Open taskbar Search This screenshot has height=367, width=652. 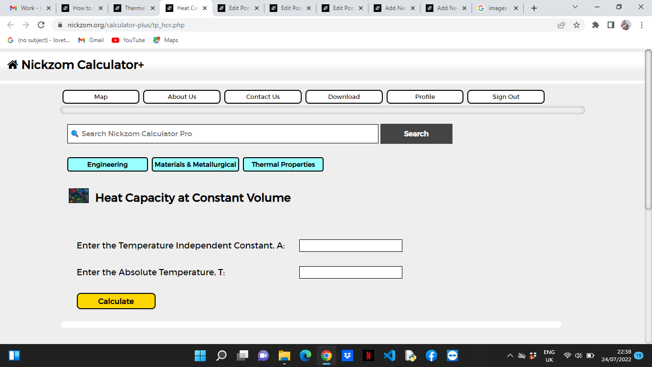click(x=221, y=356)
